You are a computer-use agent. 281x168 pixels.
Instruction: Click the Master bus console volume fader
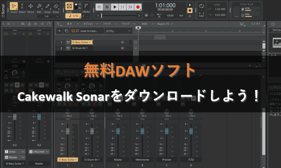(118, 131)
